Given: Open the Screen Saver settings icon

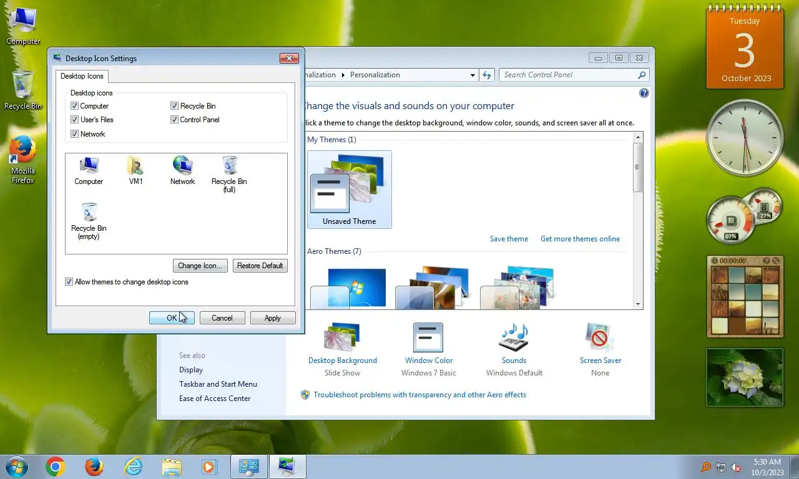Looking at the screenshot, I should point(600,337).
